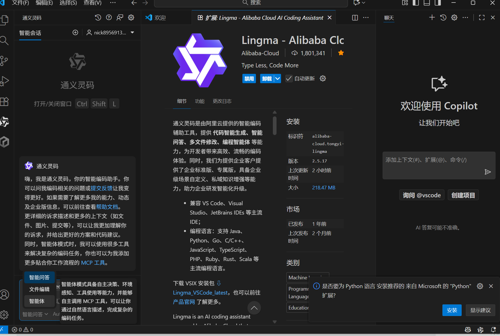500x336 pixels.
Task: Start a new Copilot chat with plus
Action: pyautogui.click(x=432, y=17)
